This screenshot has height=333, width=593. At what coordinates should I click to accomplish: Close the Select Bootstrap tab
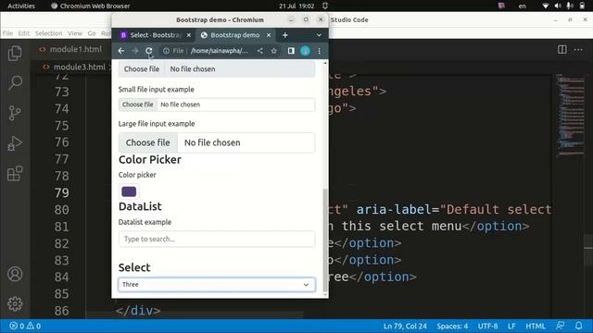[x=189, y=35]
